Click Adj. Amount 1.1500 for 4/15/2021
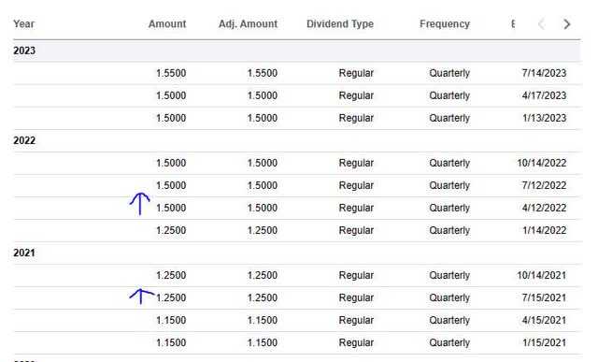598x362 pixels. click(263, 321)
